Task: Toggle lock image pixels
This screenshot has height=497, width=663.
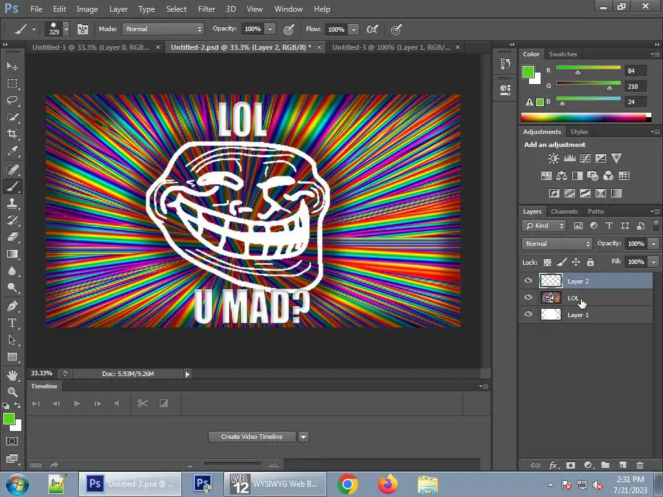Action: 561,263
